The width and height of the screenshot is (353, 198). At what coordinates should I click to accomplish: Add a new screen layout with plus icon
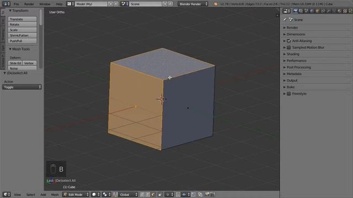click(110, 4)
